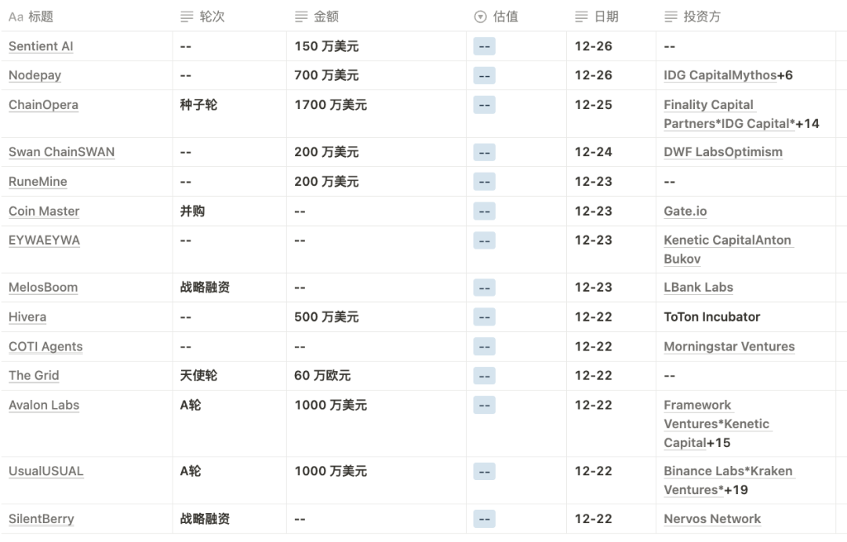Click the text icon beside 轮次 header
The height and width of the screenshot is (542, 847).
coord(187,16)
